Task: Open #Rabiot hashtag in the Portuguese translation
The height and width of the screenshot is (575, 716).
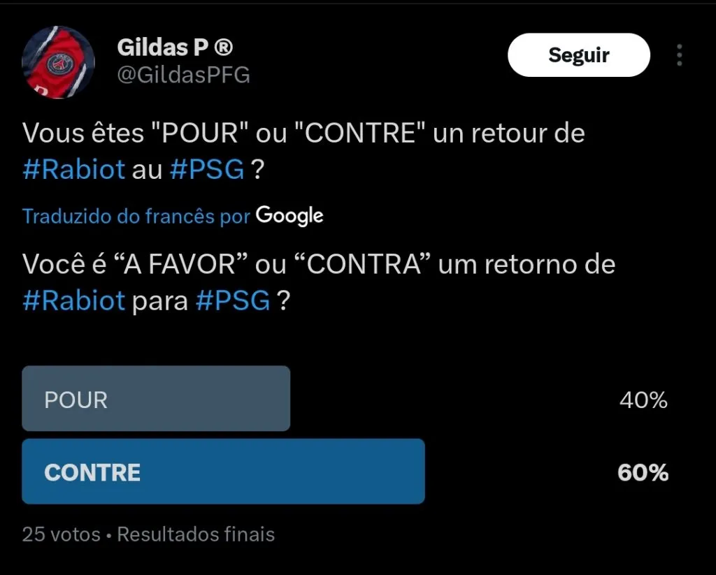Action: click(x=73, y=301)
